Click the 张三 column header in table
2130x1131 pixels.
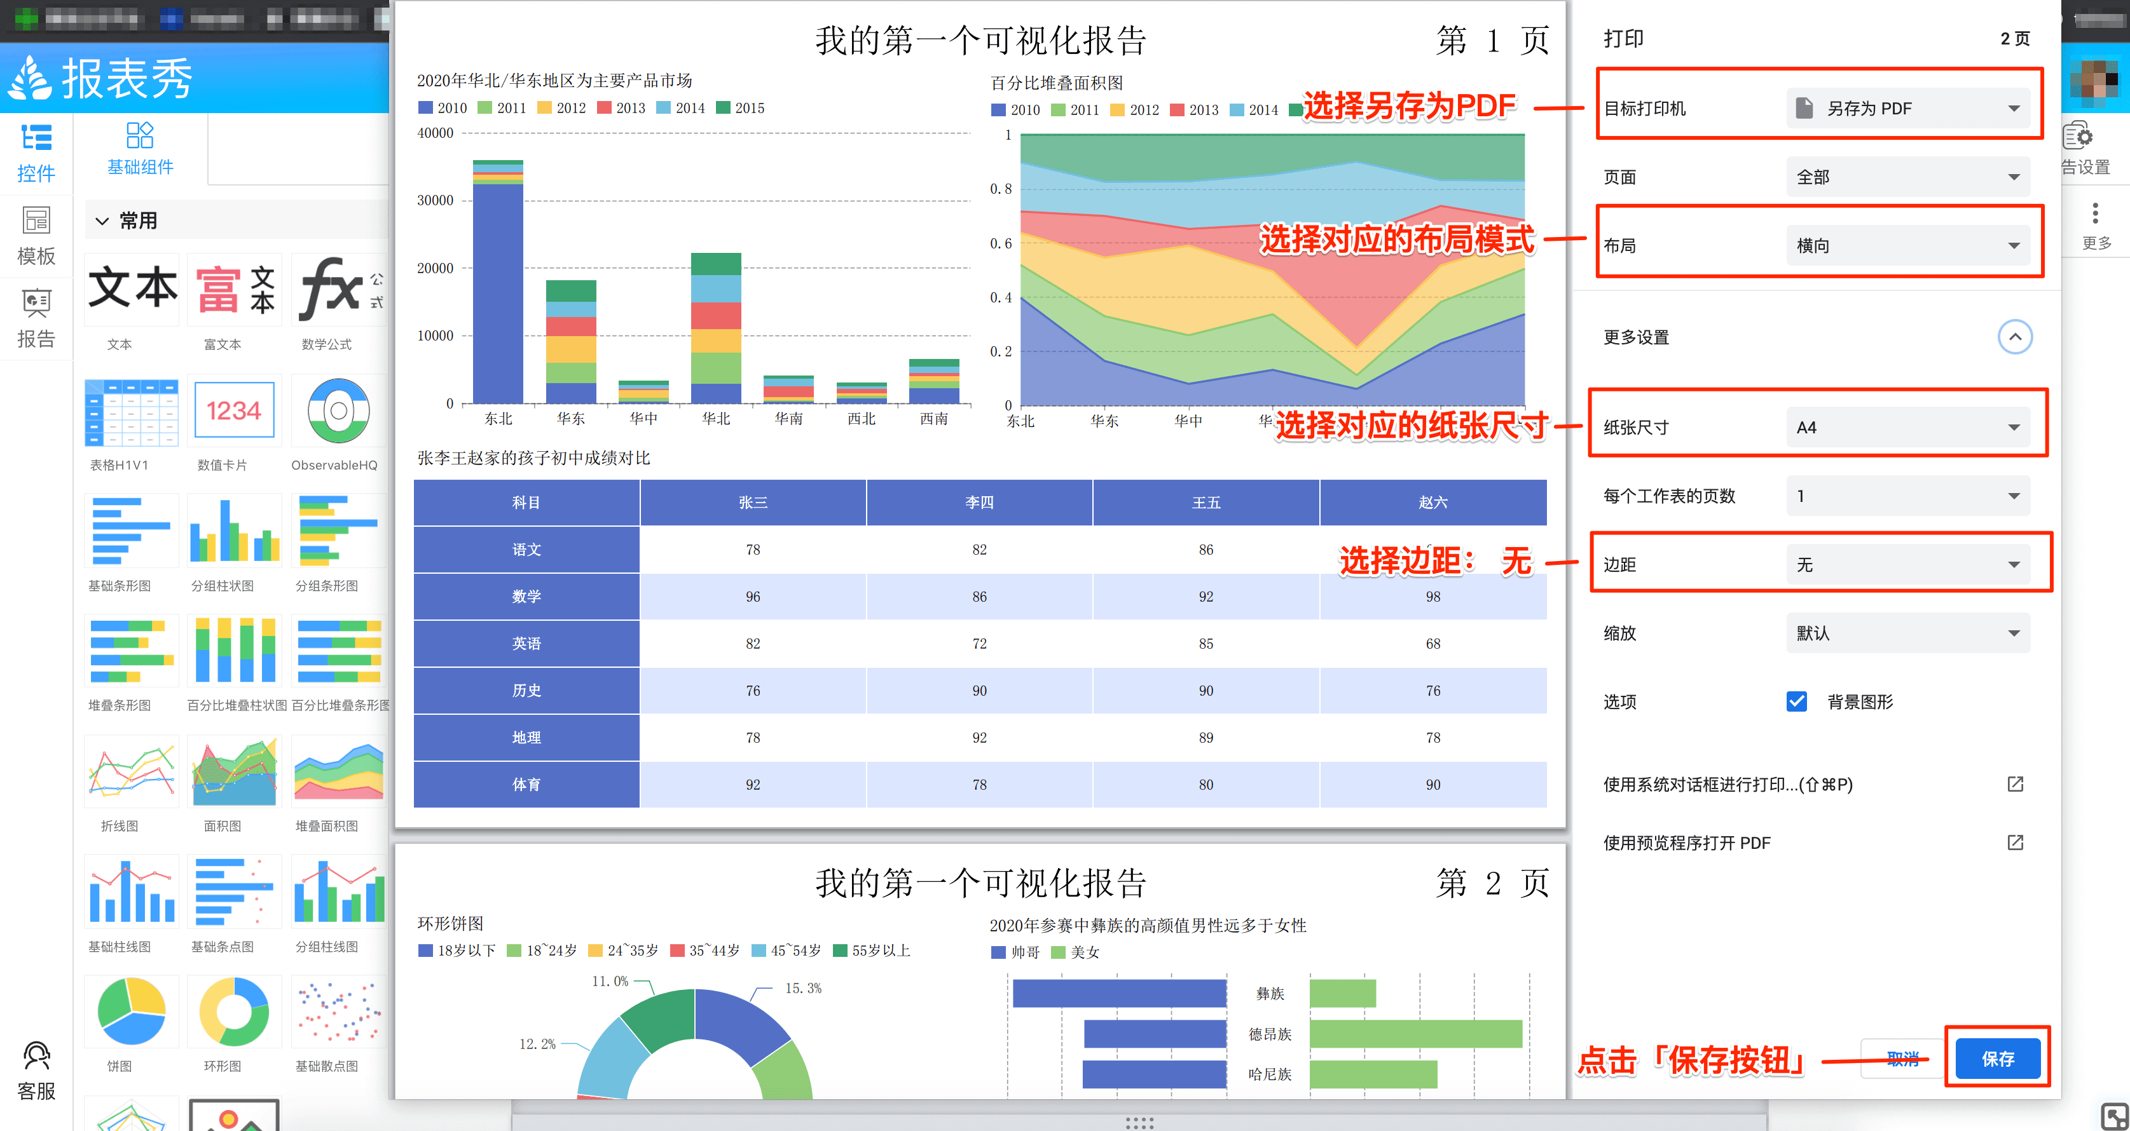click(752, 503)
